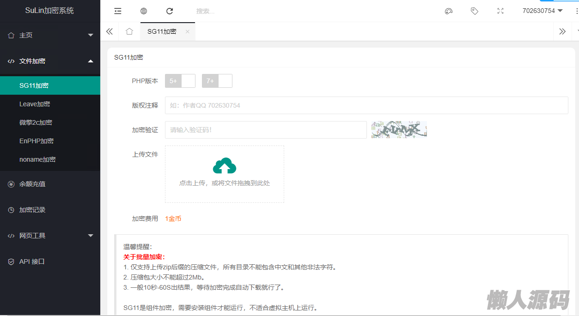Viewport: 579px width, 316px height.
Task: Click the refresh icon in top bar
Action: click(x=170, y=11)
